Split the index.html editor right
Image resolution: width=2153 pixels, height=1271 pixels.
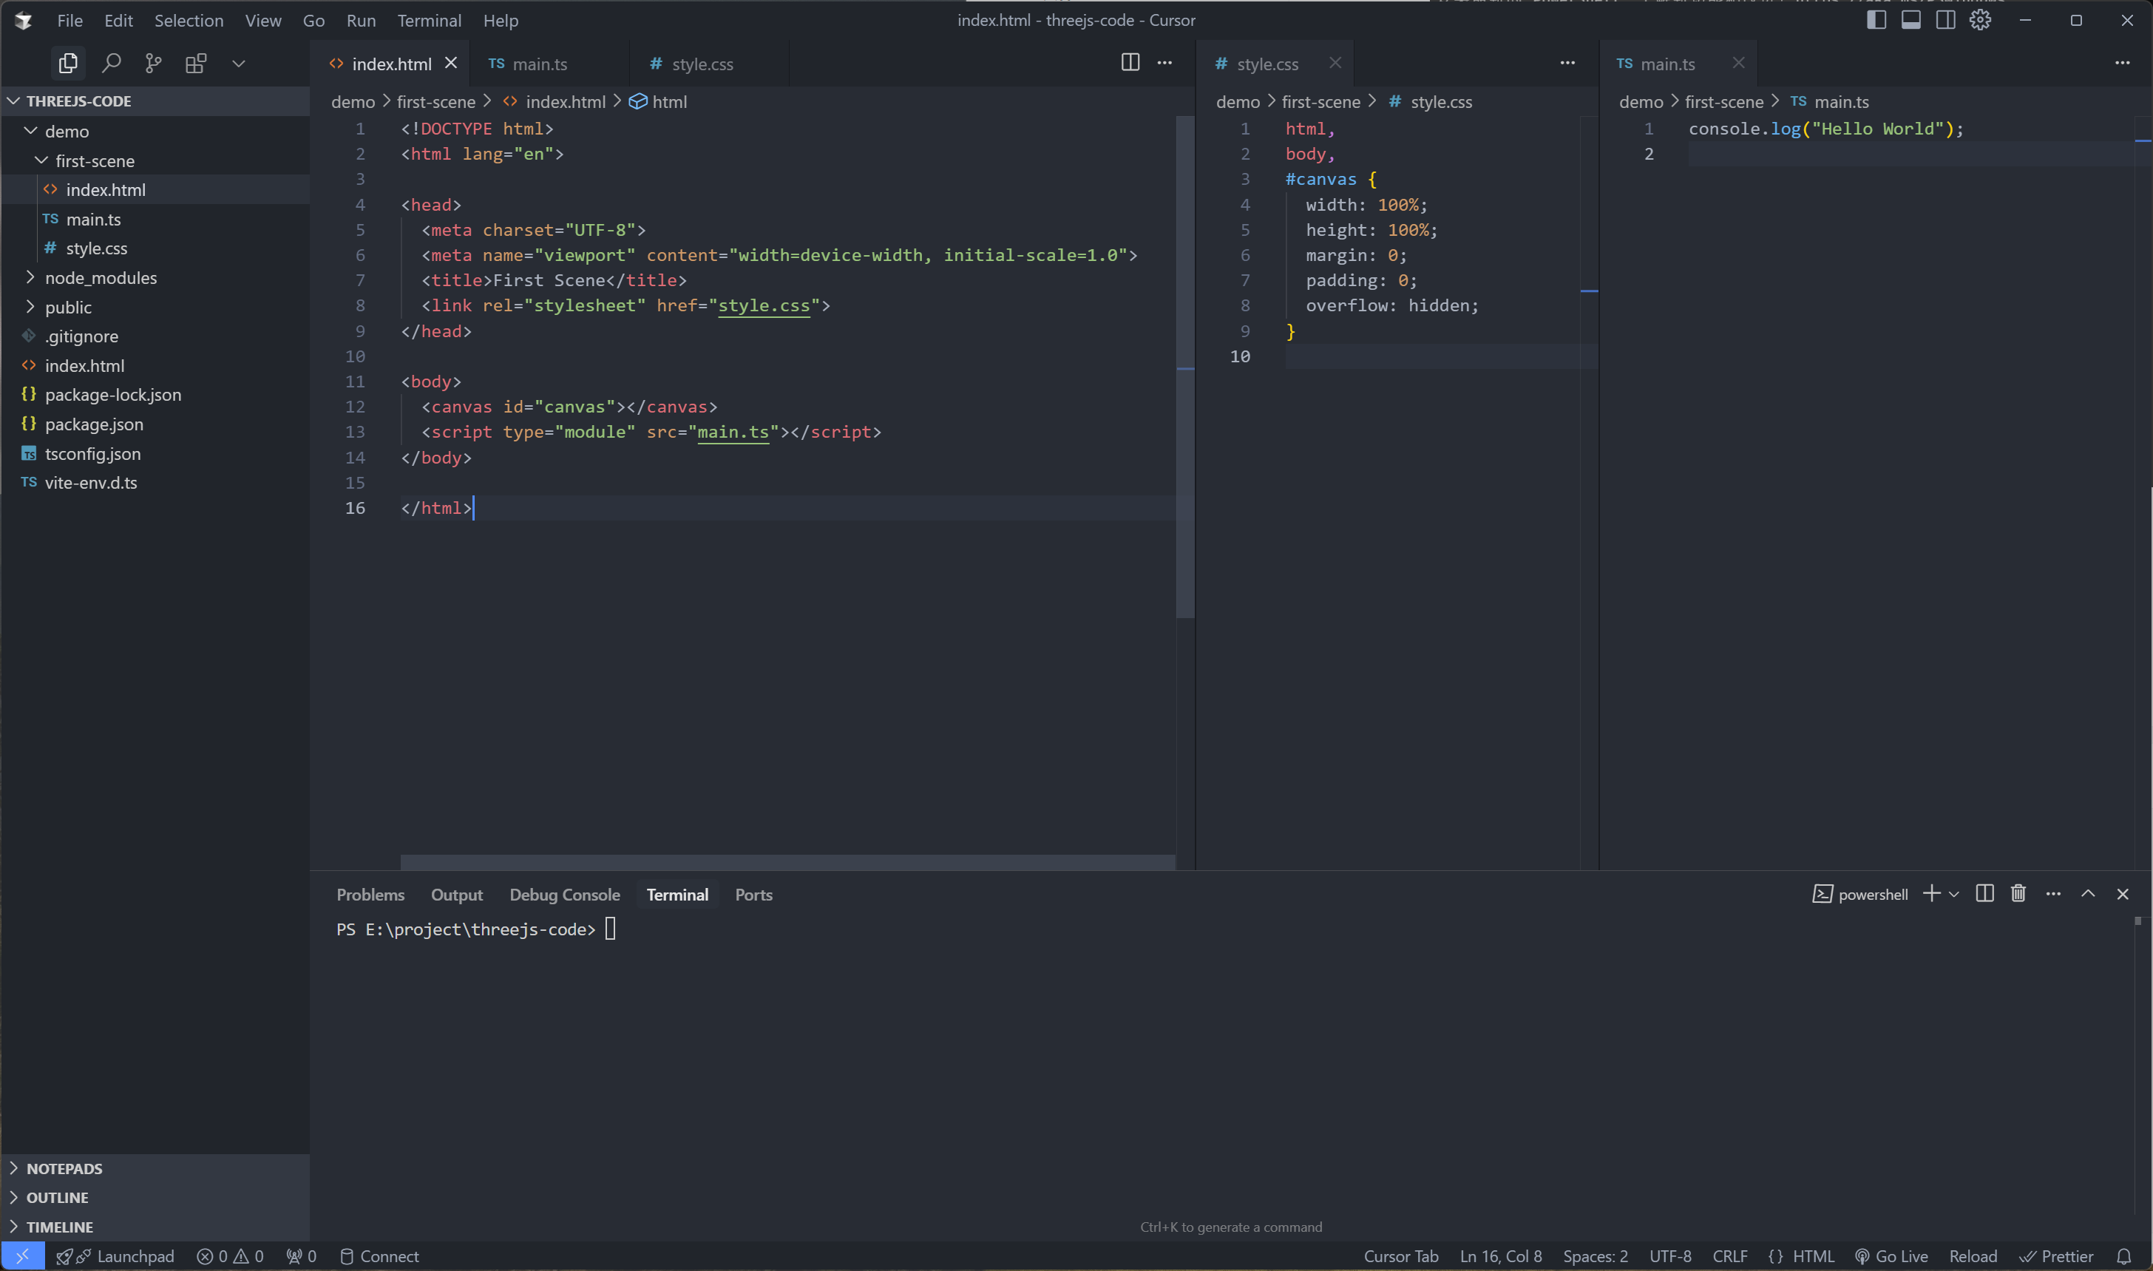click(x=1130, y=63)
